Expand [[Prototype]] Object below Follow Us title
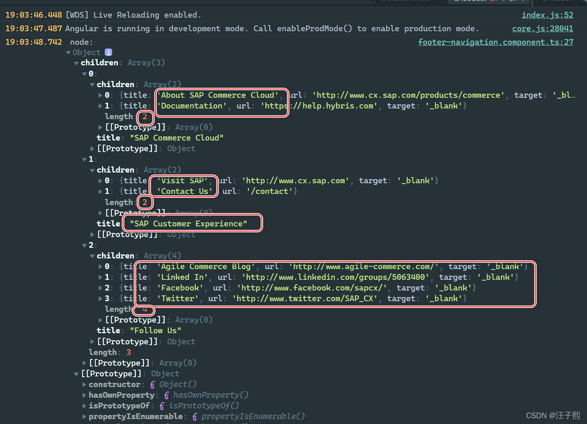 [92, 341]
